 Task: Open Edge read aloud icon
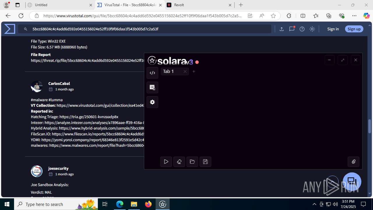point(262,16)
